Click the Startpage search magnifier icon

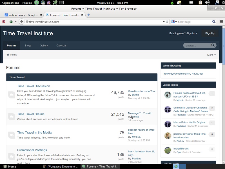coord(214,21)
